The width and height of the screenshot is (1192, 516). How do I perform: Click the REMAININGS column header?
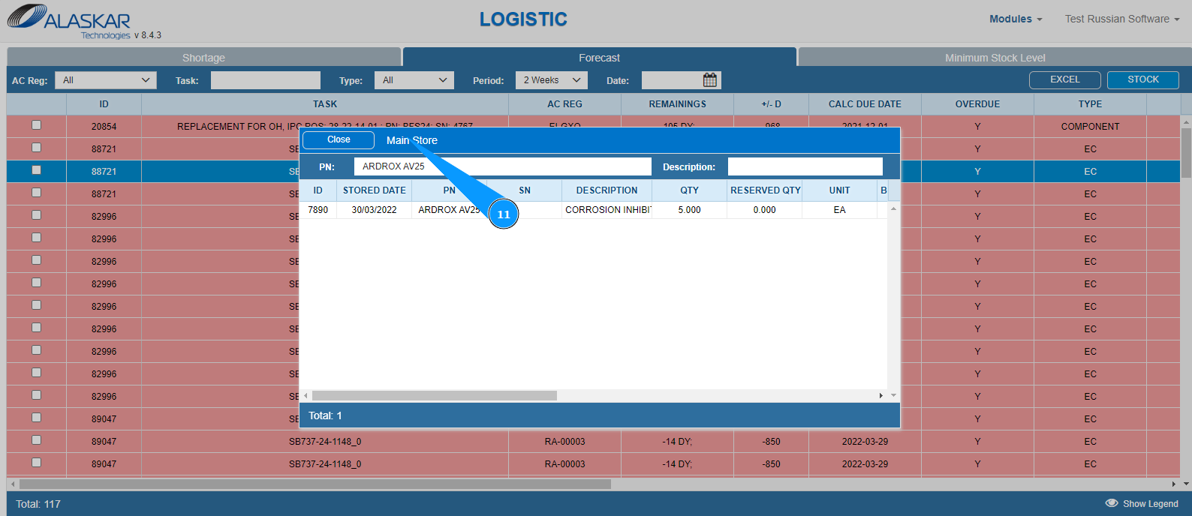tap(677, 104)
